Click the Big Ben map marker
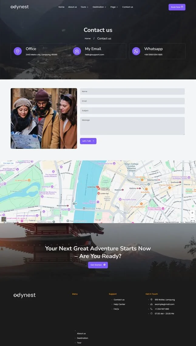The image size is (196, 346). click(x=69, y=209)
